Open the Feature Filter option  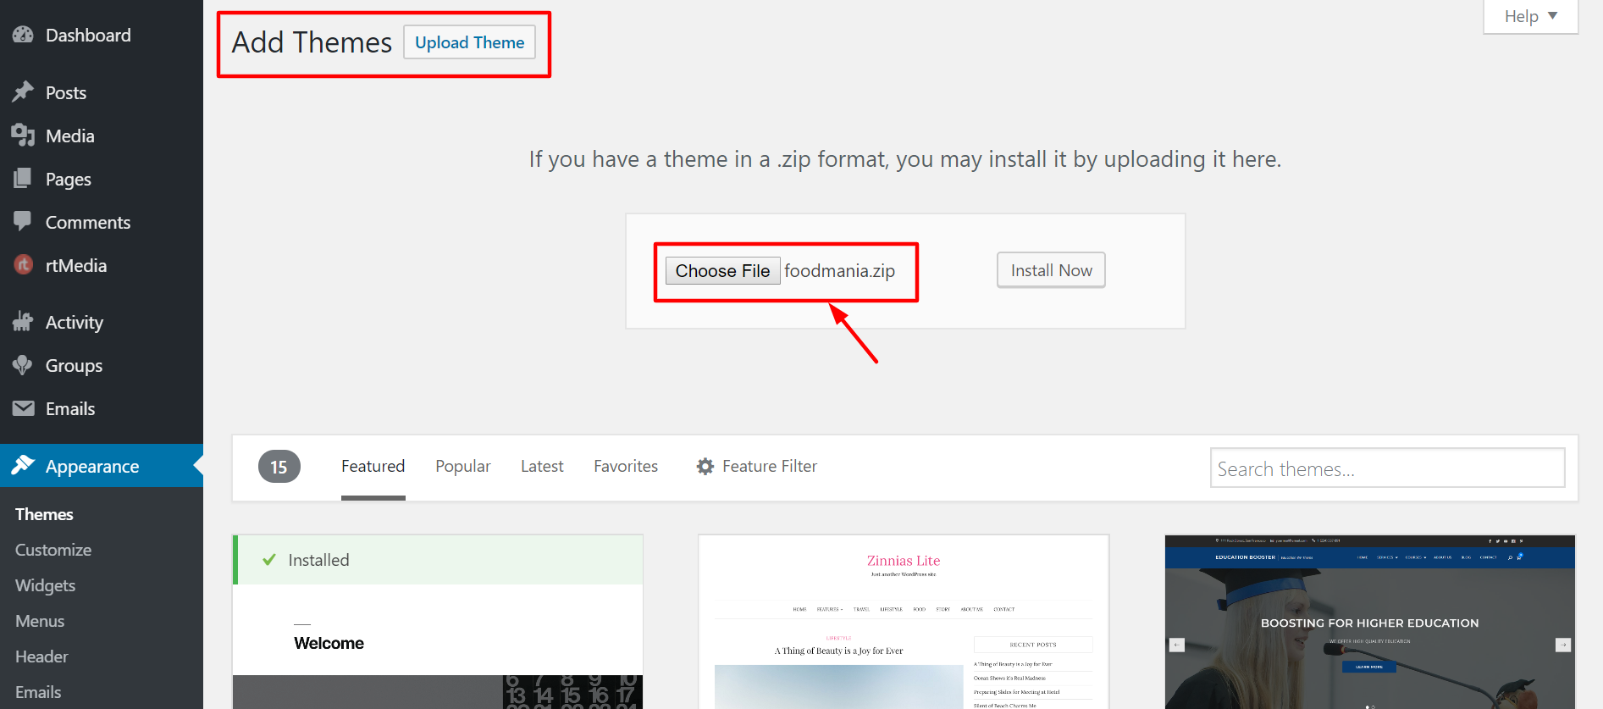click(756, 466)
